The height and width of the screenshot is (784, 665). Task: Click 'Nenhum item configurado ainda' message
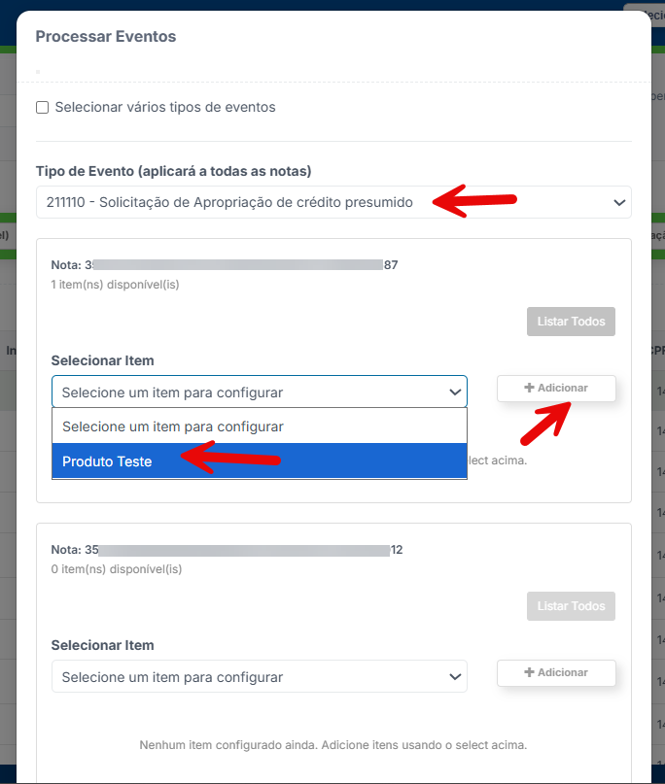[333, 745]
